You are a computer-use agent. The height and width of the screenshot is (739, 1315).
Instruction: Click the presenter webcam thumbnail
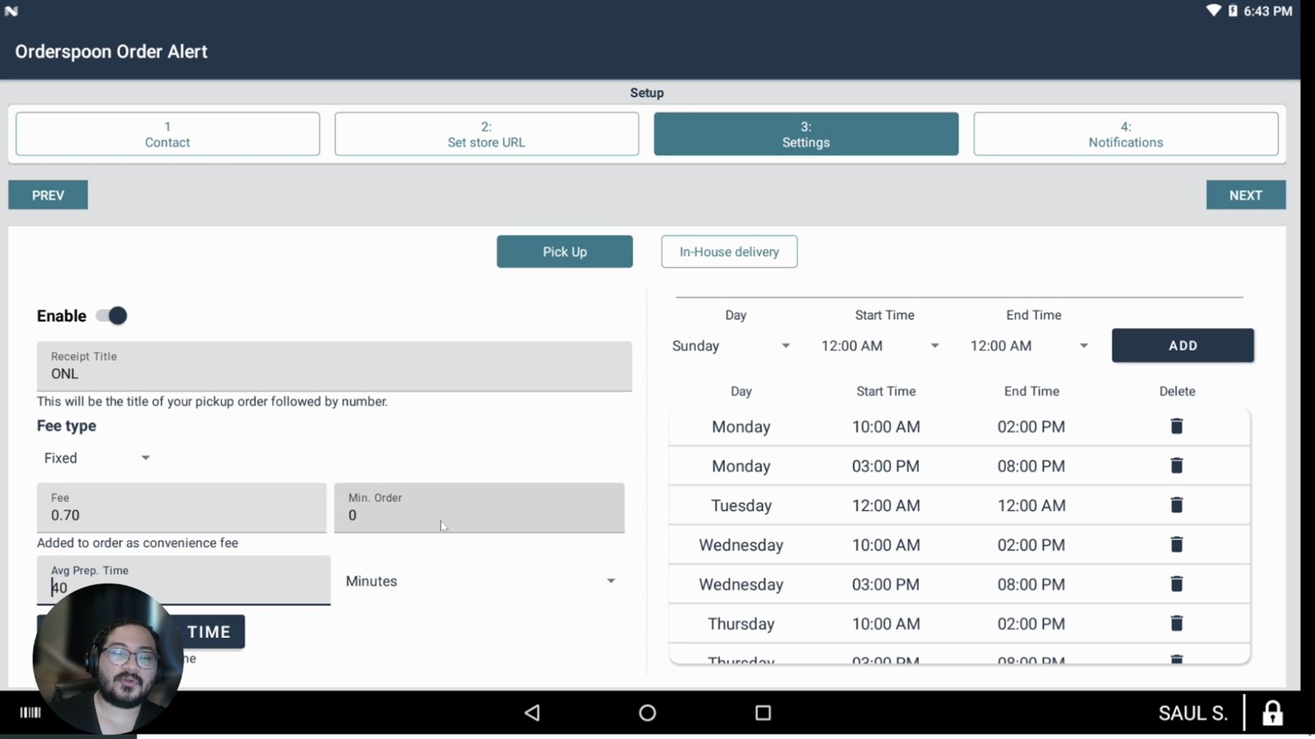click(108, 658)
